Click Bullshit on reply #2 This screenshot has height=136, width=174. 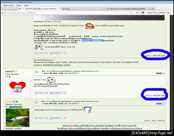pos(58,118)
